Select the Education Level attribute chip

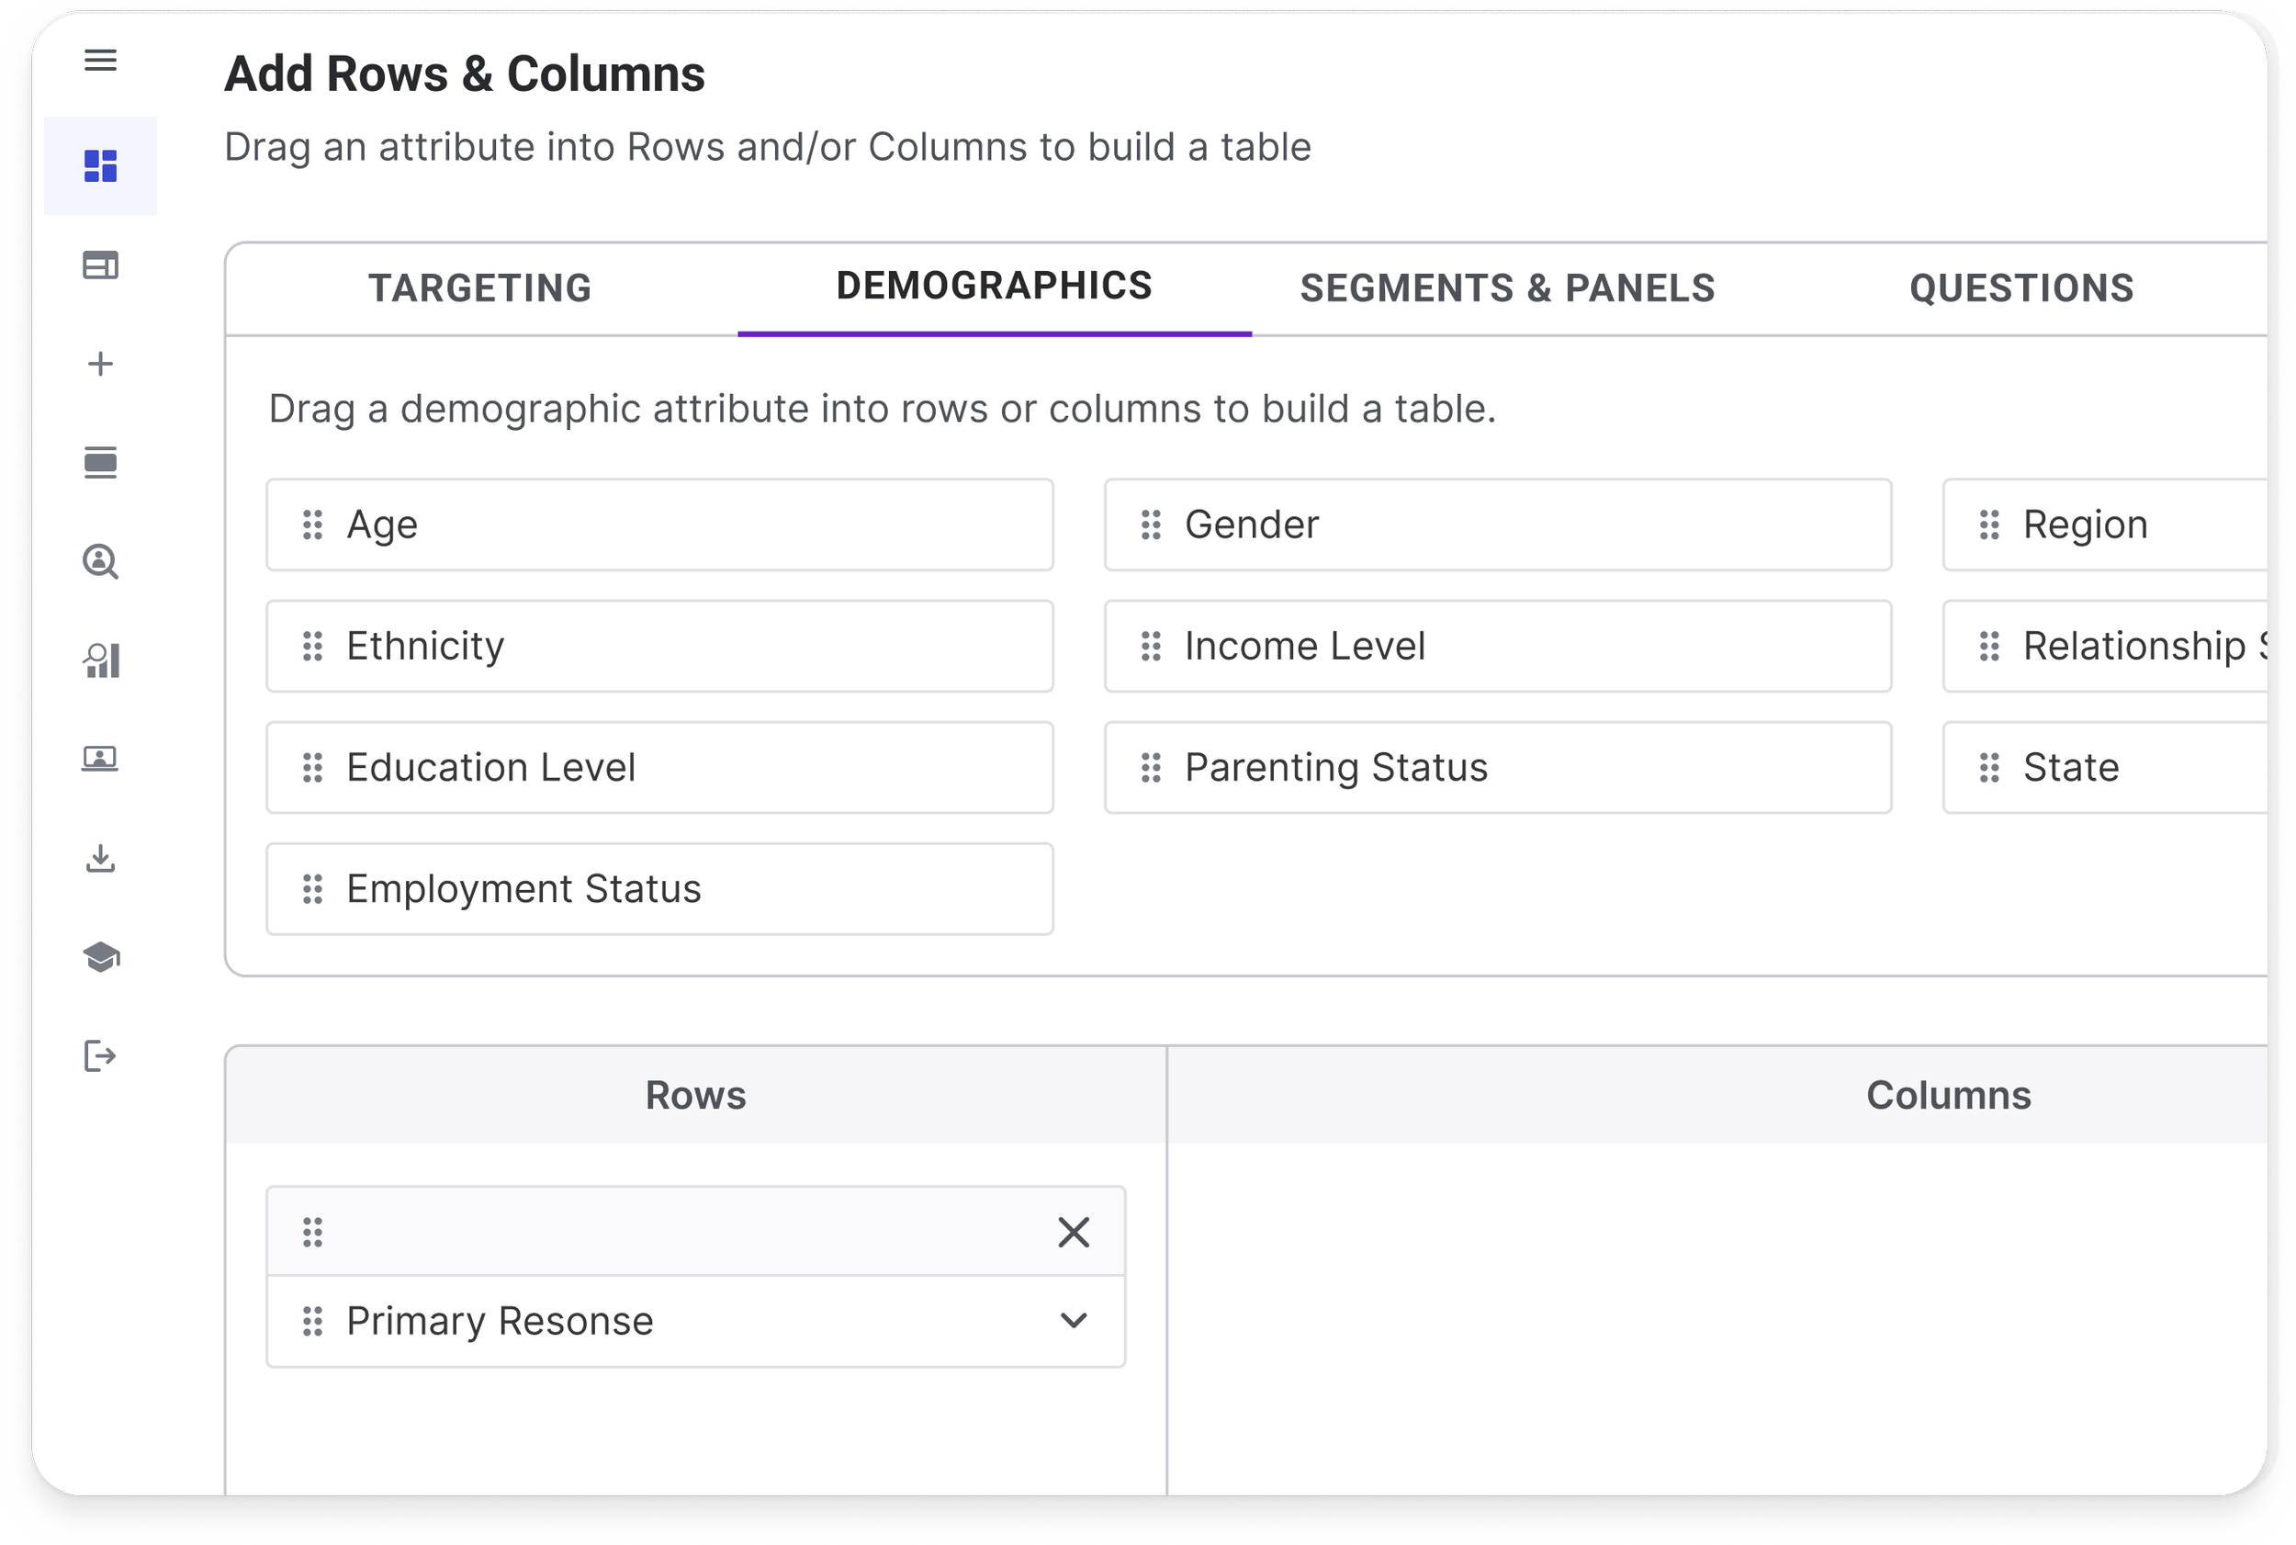point(660,768)
